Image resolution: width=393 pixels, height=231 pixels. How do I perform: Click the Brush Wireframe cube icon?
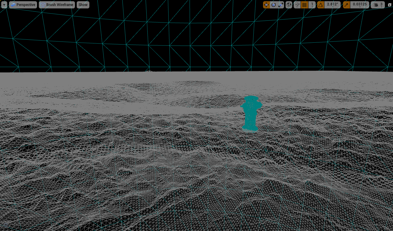pyautogui.click(x=43, y=5)
